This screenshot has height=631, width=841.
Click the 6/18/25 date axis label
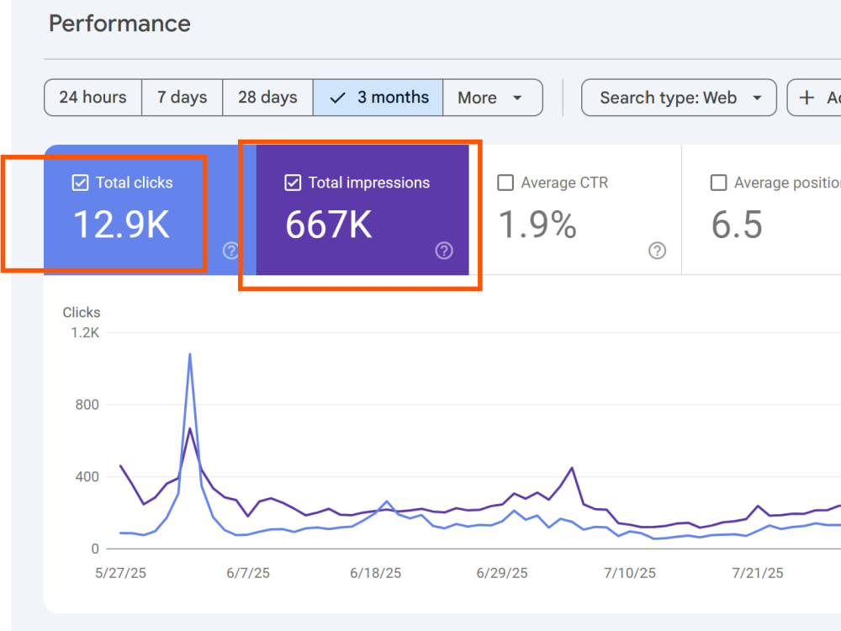[x=375, y=573]
